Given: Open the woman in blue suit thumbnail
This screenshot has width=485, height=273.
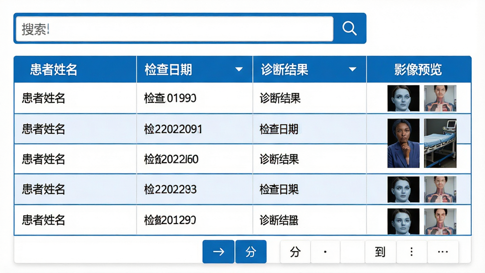Looking at the screenshot, I should [404, 143].
